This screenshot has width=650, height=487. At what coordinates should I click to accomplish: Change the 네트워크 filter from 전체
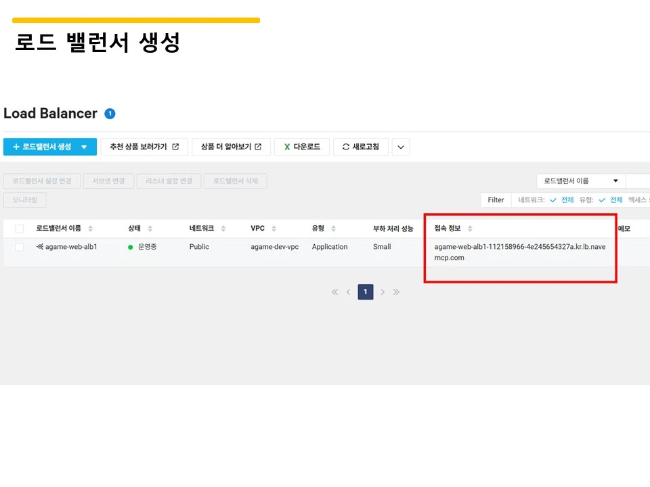(x=567, y=200)
